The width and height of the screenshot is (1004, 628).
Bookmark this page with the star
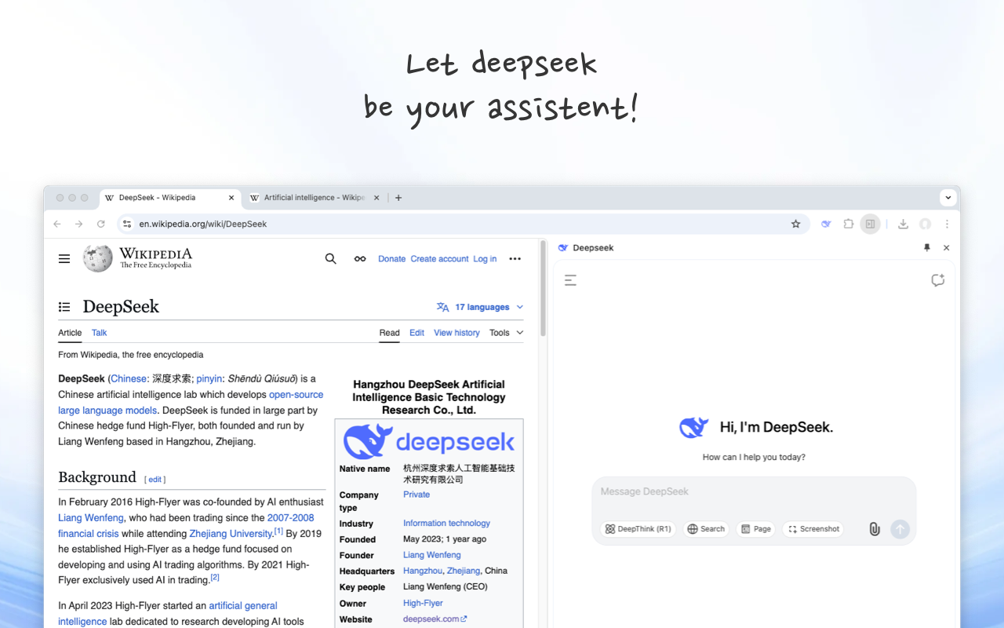795,224
